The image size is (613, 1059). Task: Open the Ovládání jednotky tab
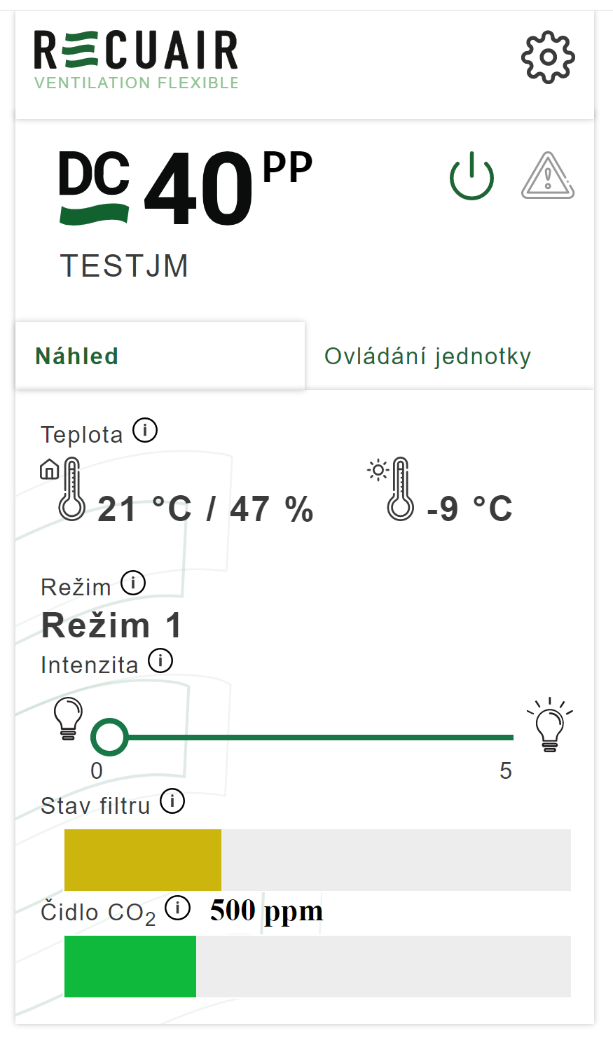[x=427, y=356]
